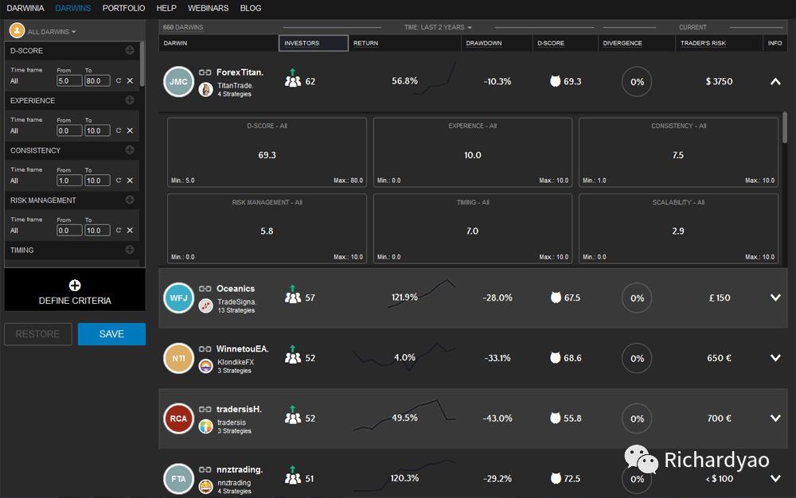This screenshot has height=498, width=796.
Task: Click the D-Score owl icon for ForexTitan
Action: [555, 81]
